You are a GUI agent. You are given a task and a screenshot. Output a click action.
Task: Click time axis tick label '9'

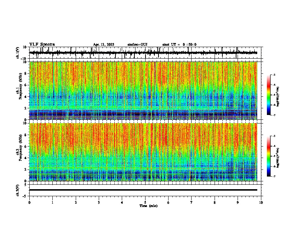(x=238, y=202)
